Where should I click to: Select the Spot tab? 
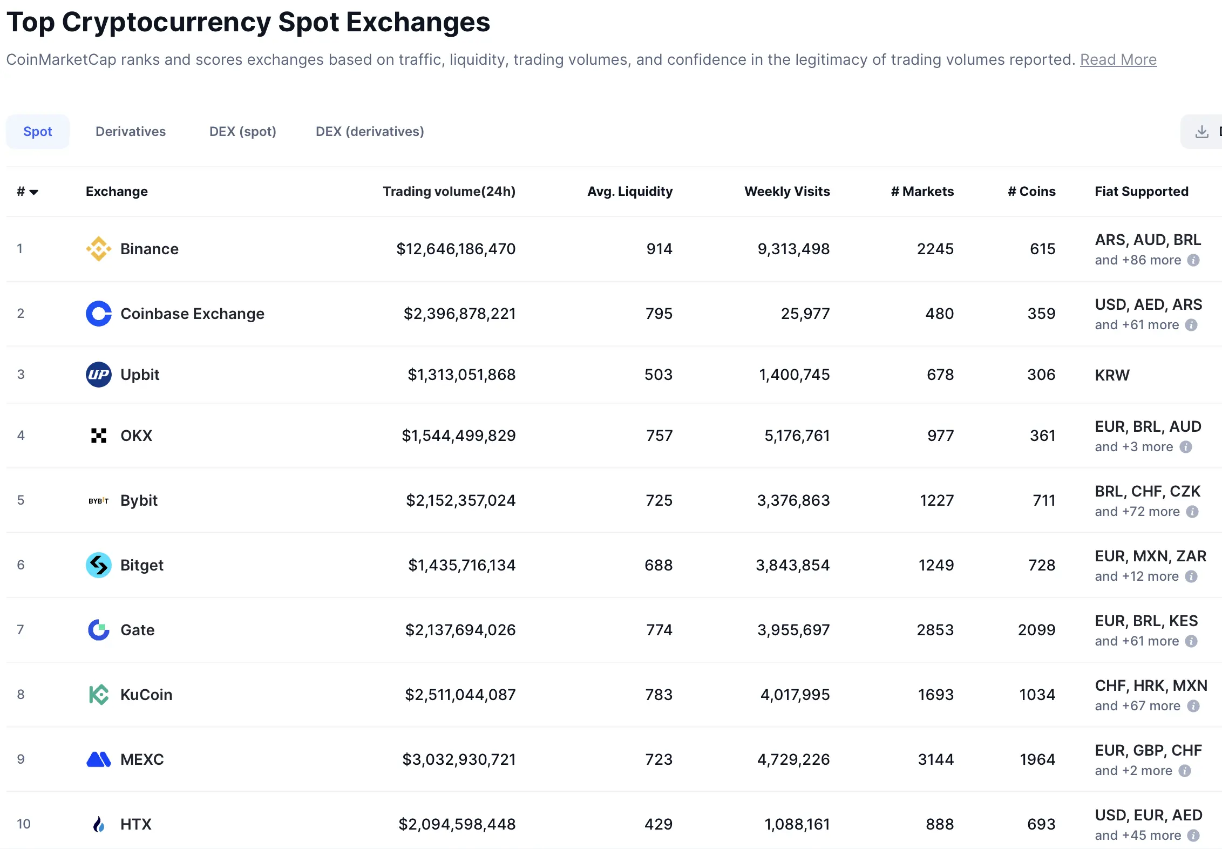click(37, 131)
